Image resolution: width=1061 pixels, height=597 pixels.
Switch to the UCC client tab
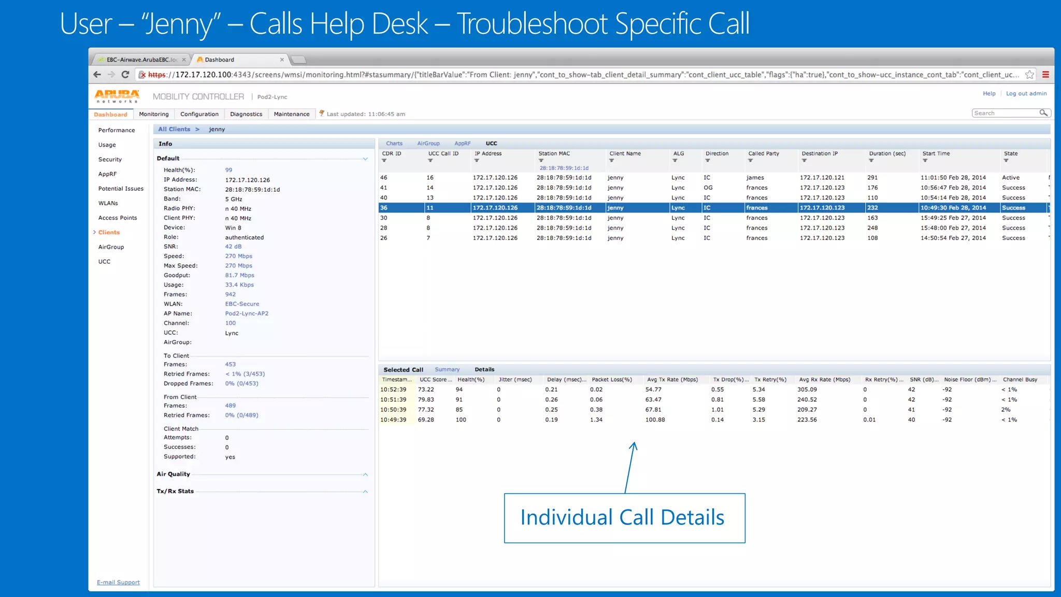[x=491, y=144]
